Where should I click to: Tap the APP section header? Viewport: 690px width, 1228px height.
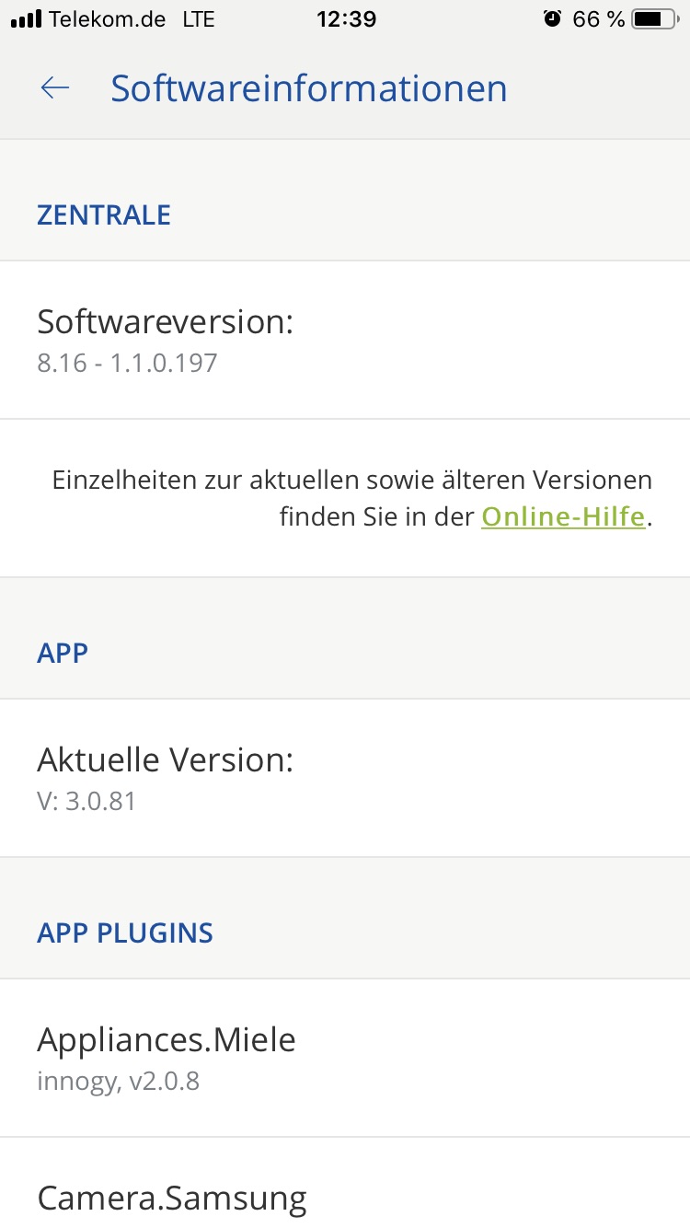63,653
